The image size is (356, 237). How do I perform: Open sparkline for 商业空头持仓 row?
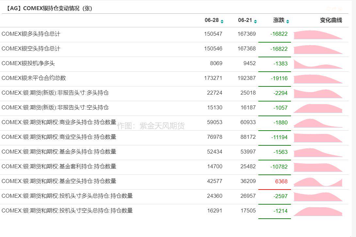coord(318,138)
